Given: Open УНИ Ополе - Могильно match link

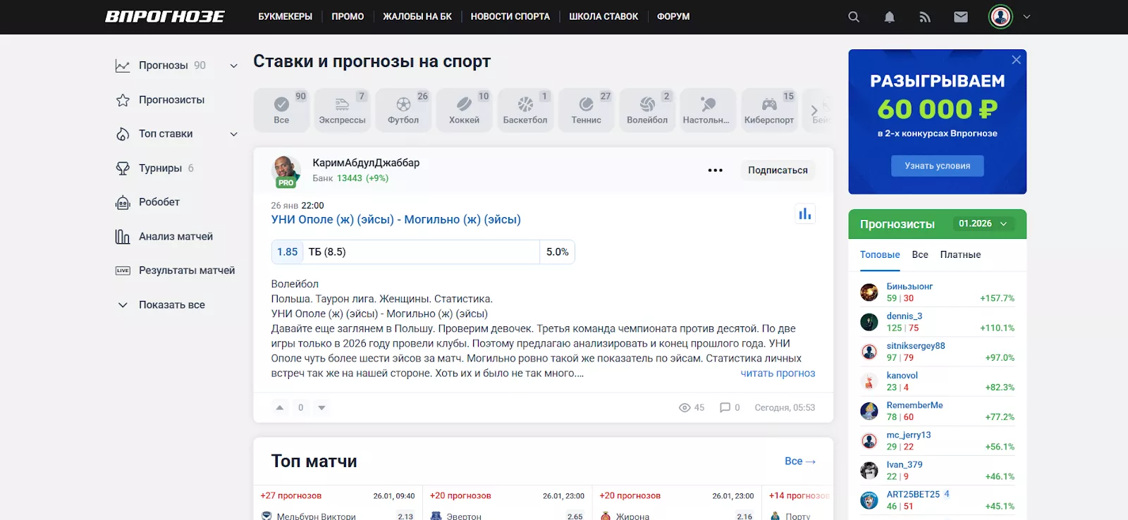Looking at the screenshot, I should [396, 220].
